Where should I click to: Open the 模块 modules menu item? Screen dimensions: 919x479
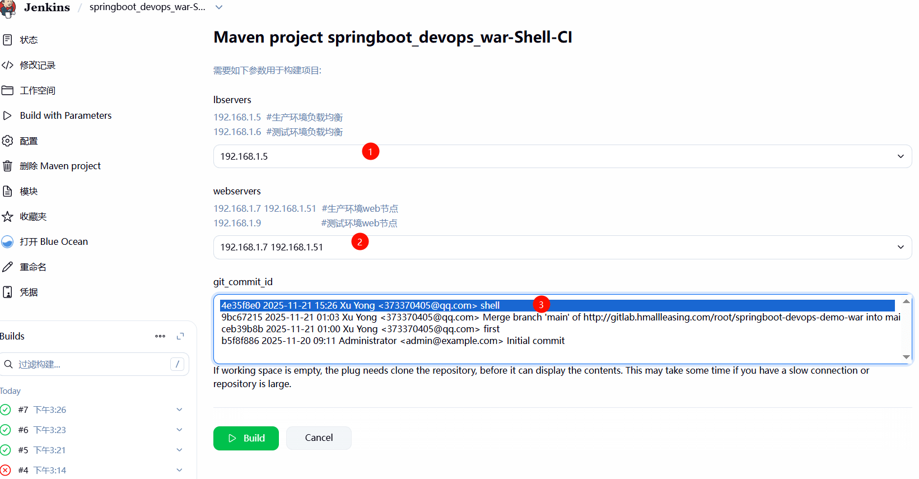(29, 191)
